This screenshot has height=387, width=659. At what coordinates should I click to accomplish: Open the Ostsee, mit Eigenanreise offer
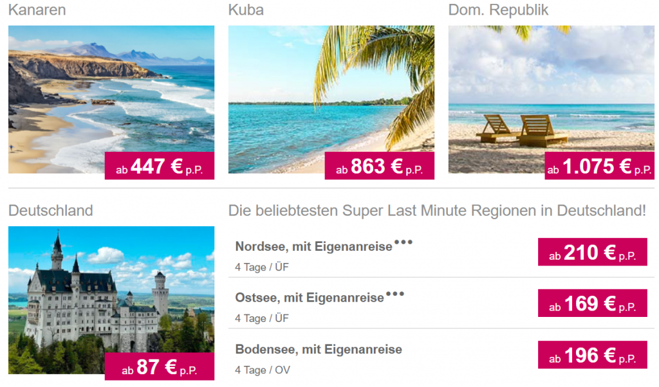[310, 298]
